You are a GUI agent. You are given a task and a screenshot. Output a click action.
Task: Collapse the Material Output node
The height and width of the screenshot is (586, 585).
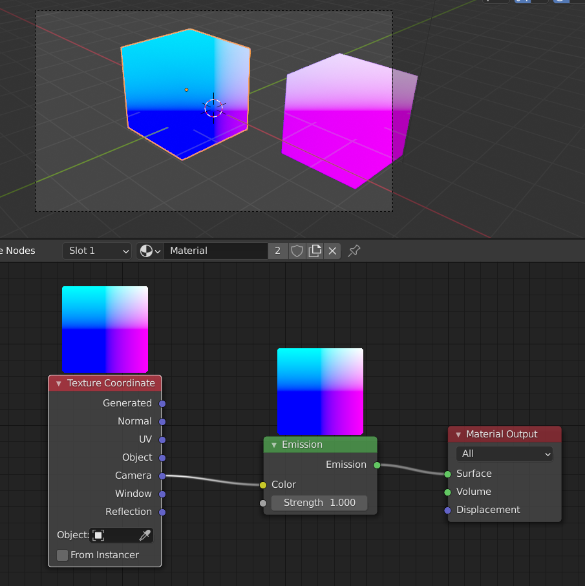(x=458, y=434)
